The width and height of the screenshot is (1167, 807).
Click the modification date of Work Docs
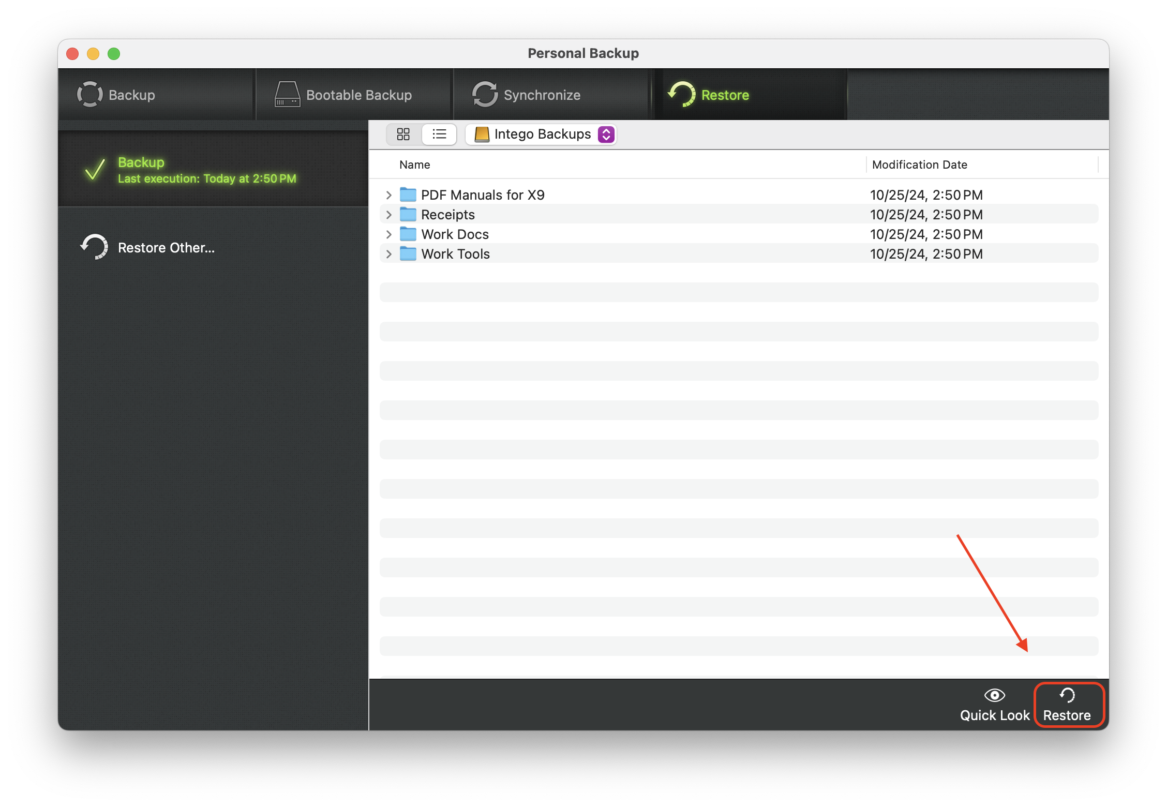[x=926, y=234]
